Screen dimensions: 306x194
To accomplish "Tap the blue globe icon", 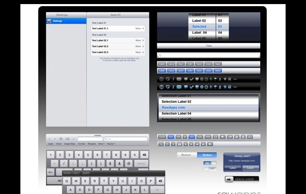I will [161, 87].
